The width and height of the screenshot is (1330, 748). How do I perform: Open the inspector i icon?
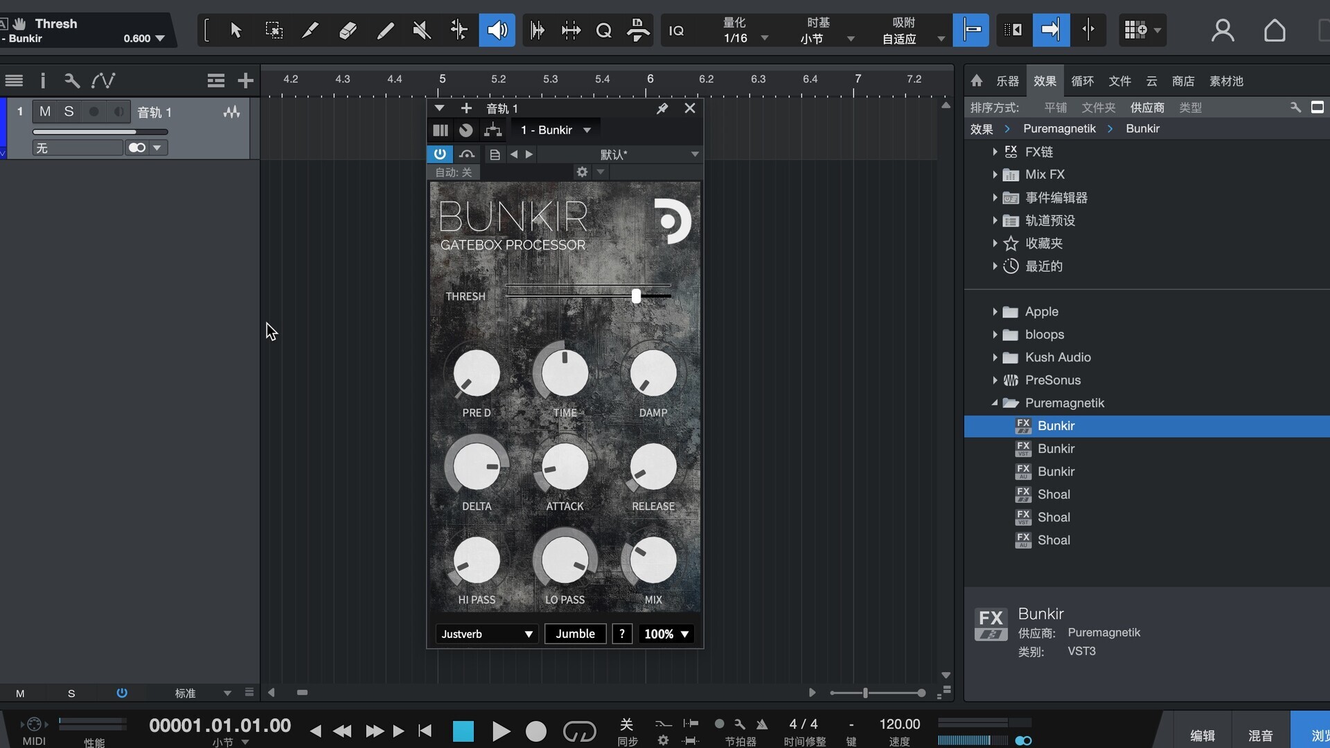point(43,80)
